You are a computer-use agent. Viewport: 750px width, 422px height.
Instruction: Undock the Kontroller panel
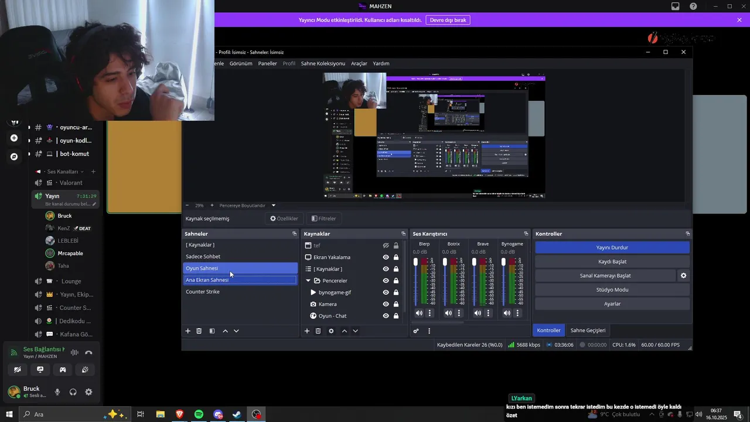tap(687, 234)
